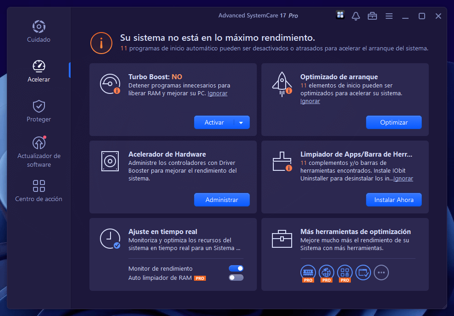Open the RAM cleaner PRO tool icon

coord(308,273)
